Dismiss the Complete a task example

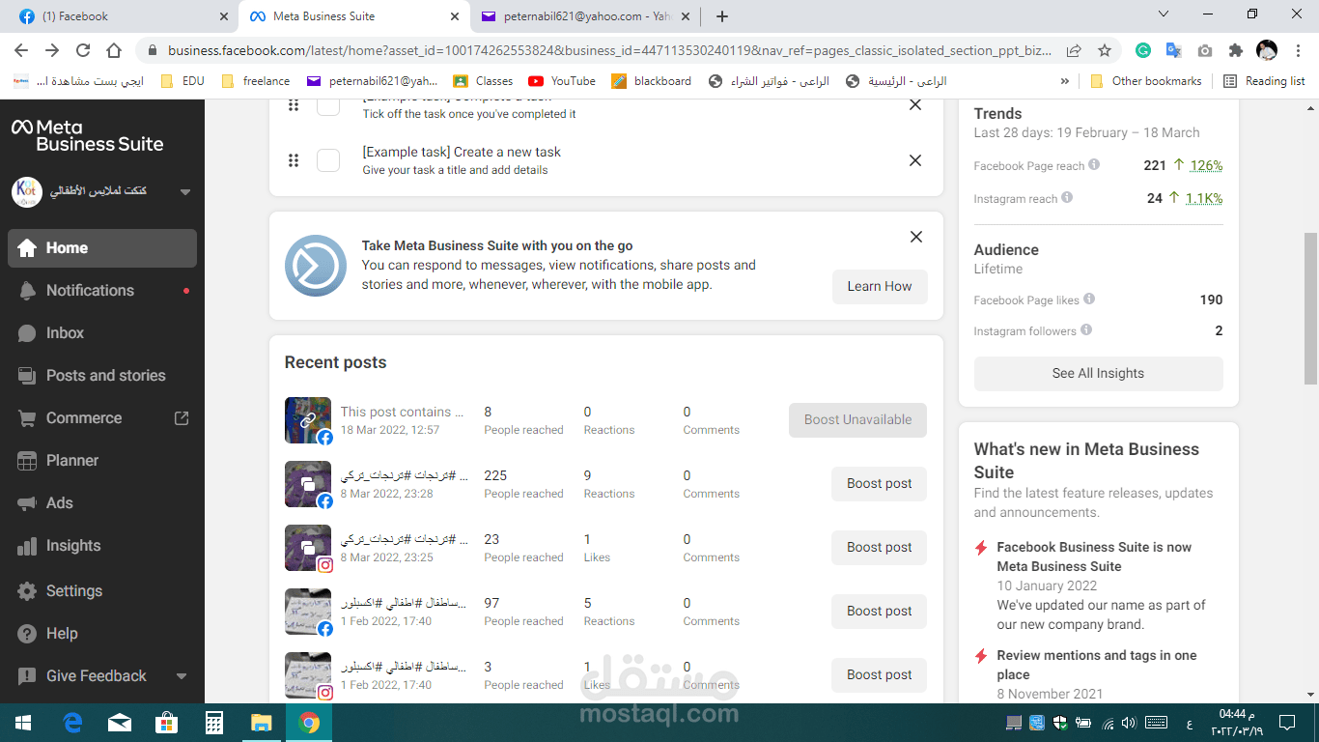coord(915,104)
